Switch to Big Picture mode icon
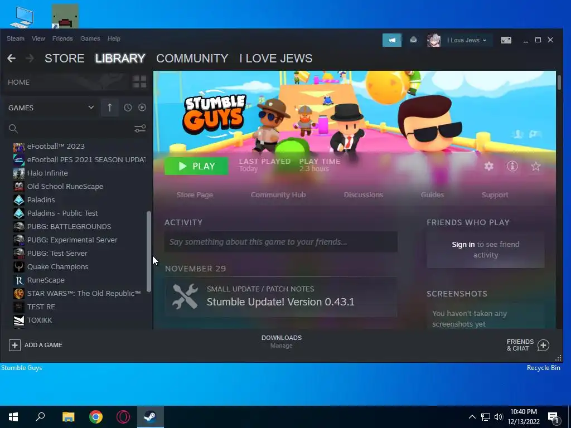 [506, 40]
